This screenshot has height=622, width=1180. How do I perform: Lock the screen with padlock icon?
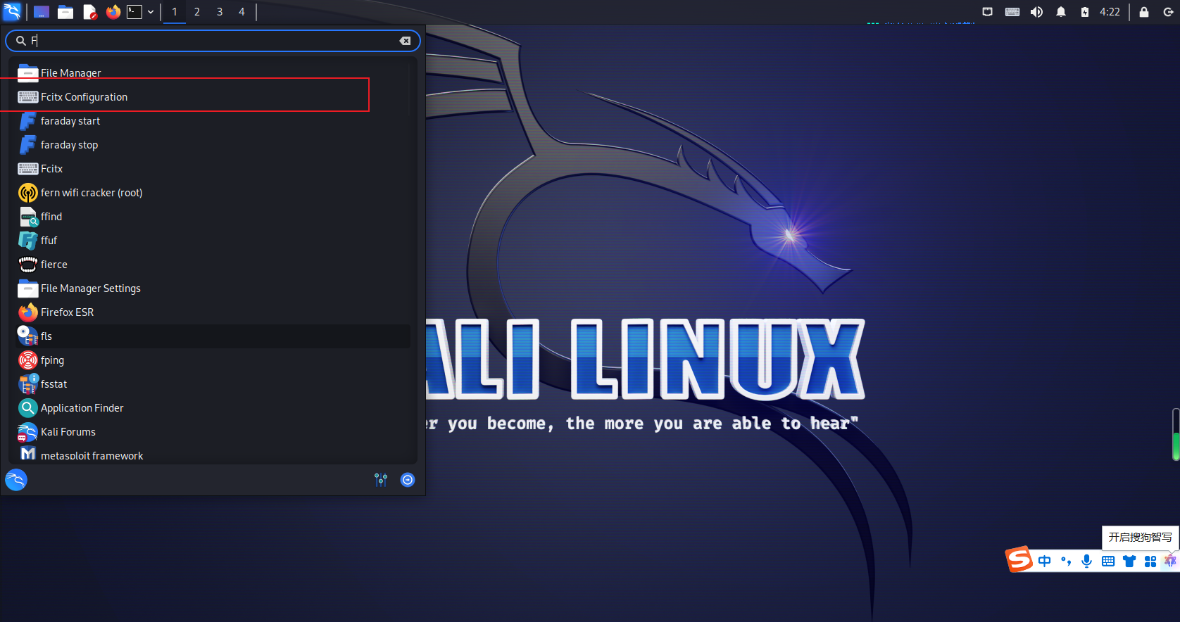(x=1144, y=12)
